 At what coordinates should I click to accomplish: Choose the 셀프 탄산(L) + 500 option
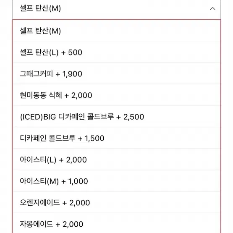pyautogui.click(x=117, y=52)
